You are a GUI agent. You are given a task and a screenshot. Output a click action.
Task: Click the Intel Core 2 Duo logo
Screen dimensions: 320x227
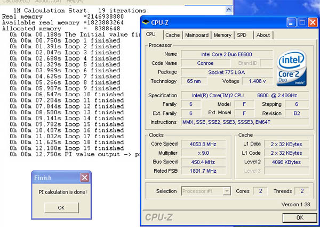pyautogui.click(x=291, y=68)
